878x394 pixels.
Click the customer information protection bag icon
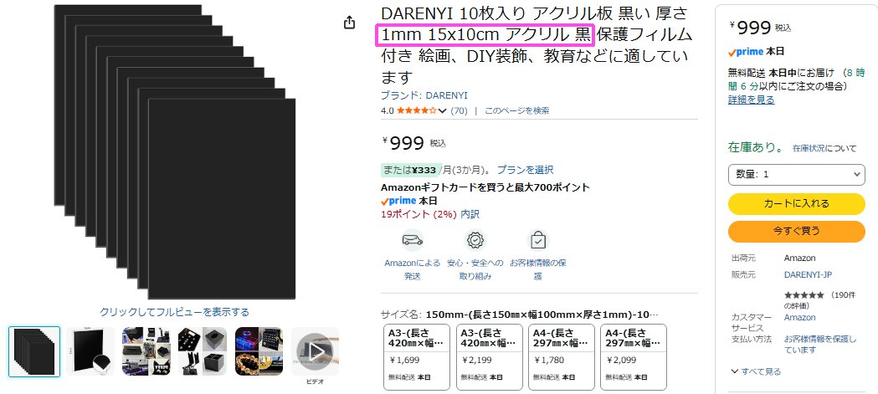tap(537, 241)
